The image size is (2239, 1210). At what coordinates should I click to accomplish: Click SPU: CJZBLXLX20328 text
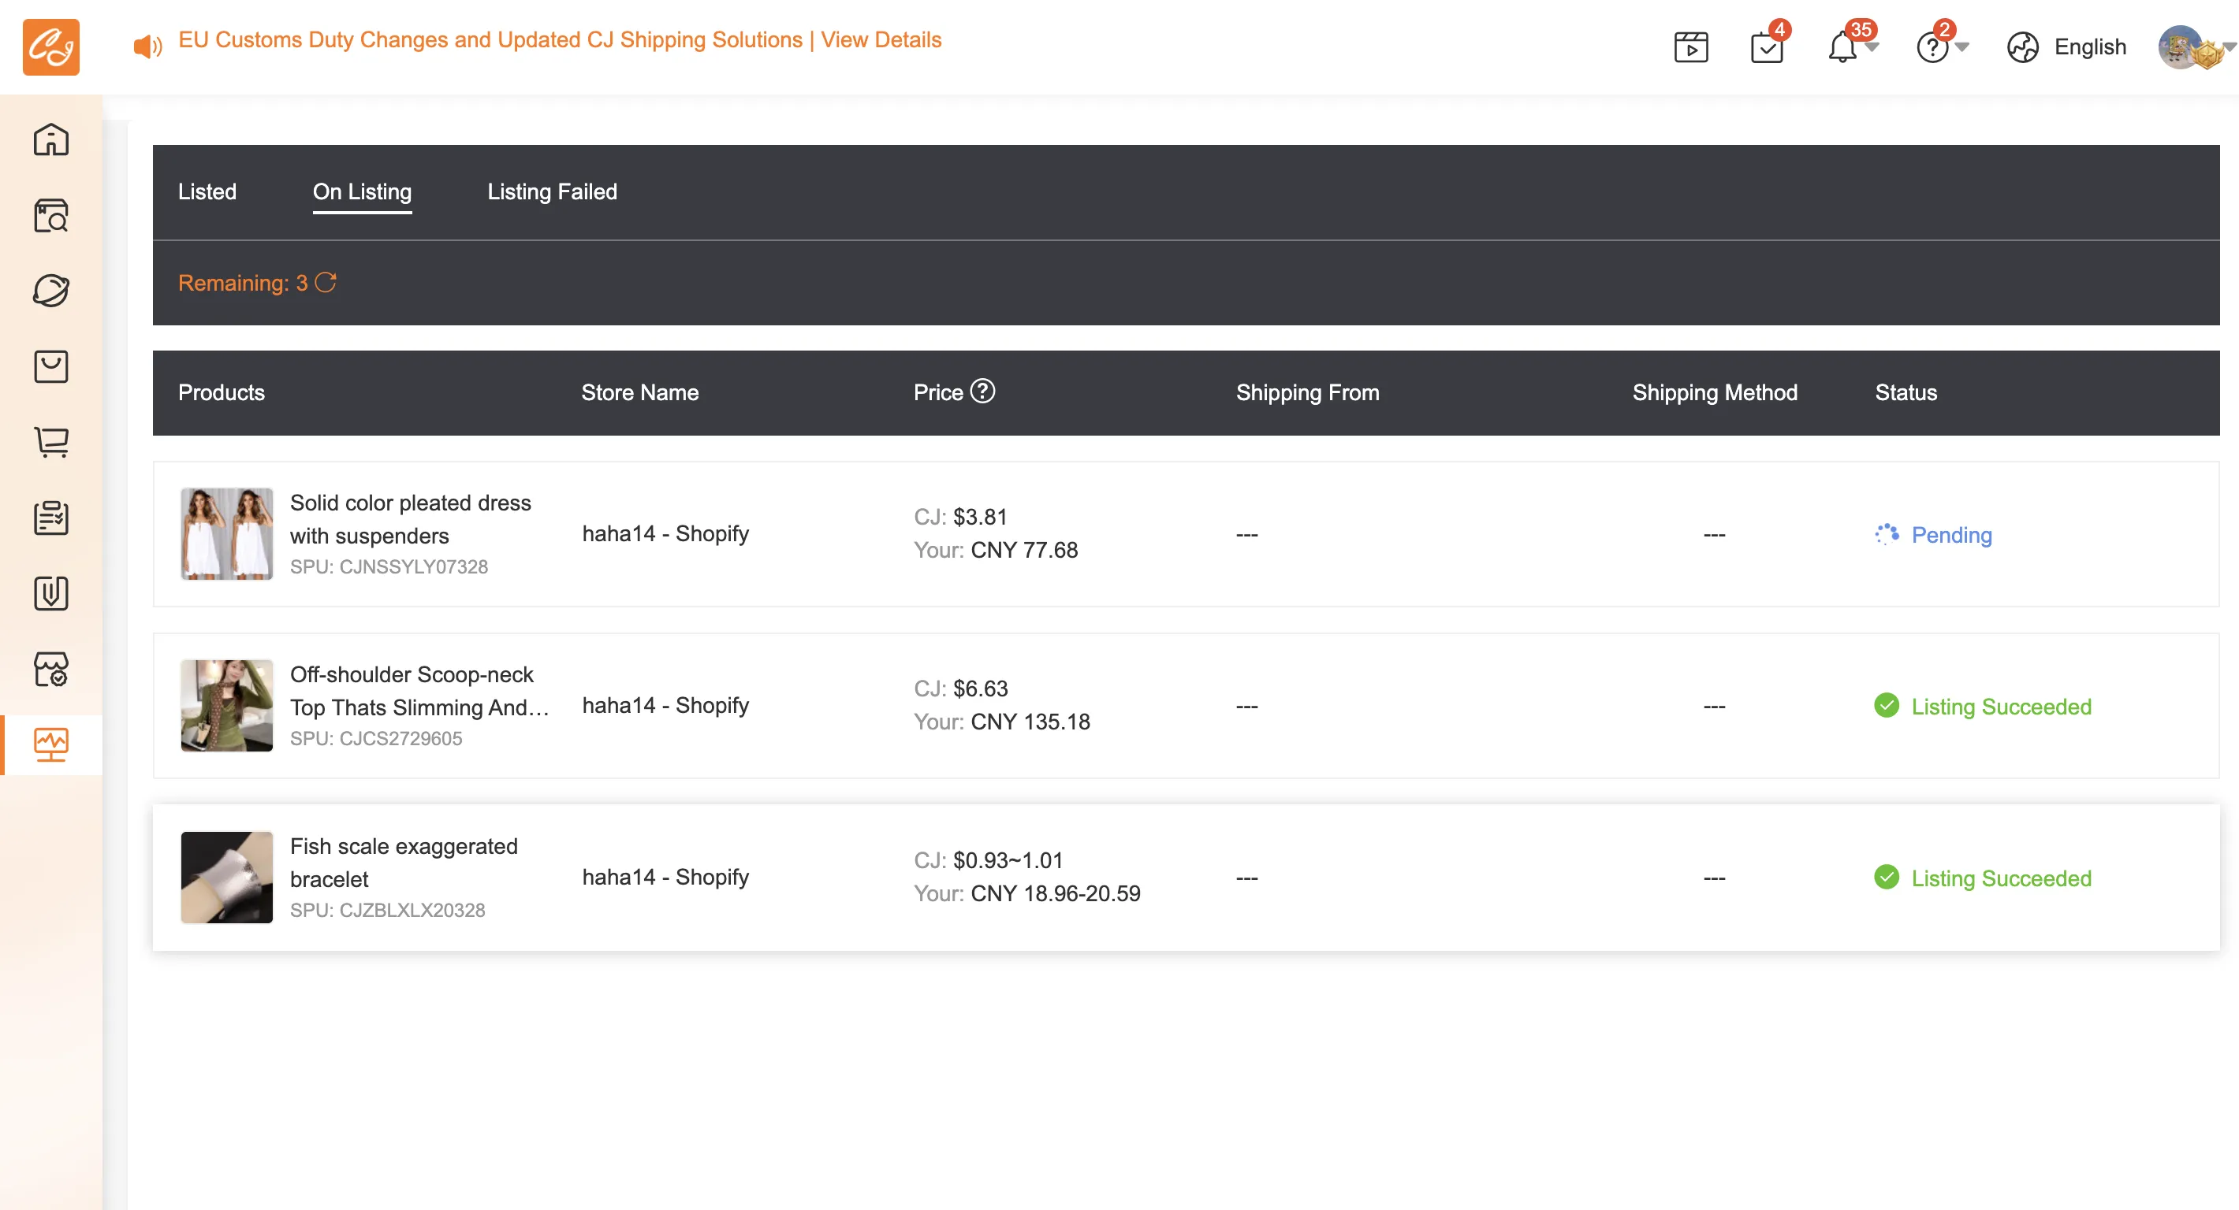pos(387,911)
